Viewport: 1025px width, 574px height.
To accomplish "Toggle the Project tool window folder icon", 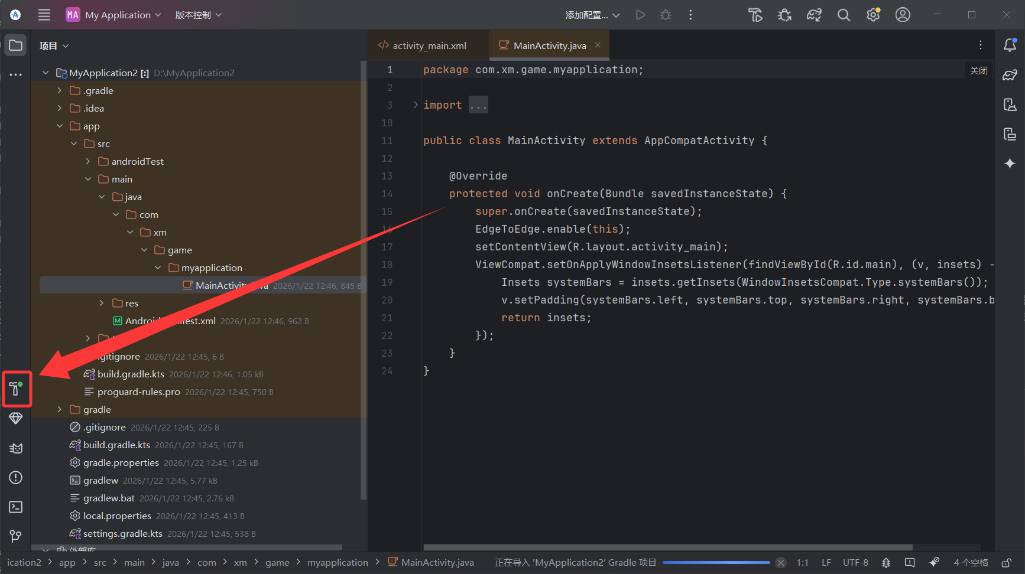I will [x=16, y=45].
